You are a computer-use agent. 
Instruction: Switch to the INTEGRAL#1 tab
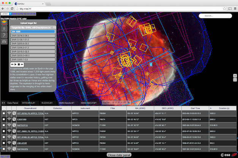(29, 103)
